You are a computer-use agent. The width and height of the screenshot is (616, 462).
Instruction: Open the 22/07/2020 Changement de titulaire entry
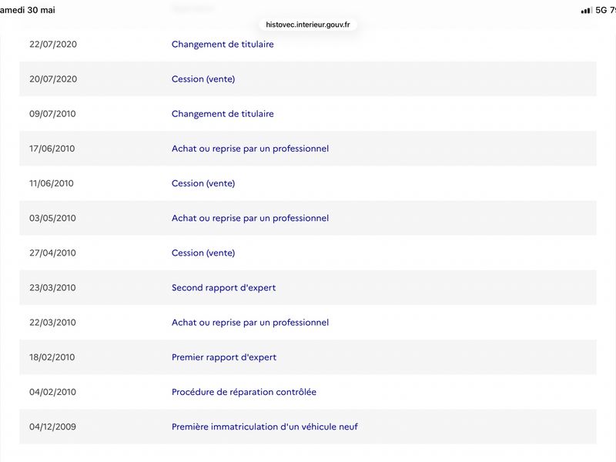pyautogui.click(x=307, y=44)
